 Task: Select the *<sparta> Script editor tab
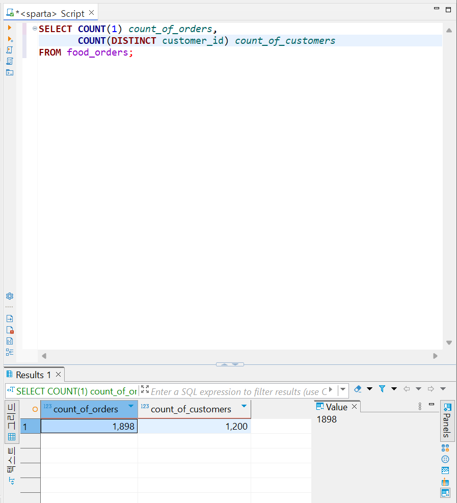point(50,13)
